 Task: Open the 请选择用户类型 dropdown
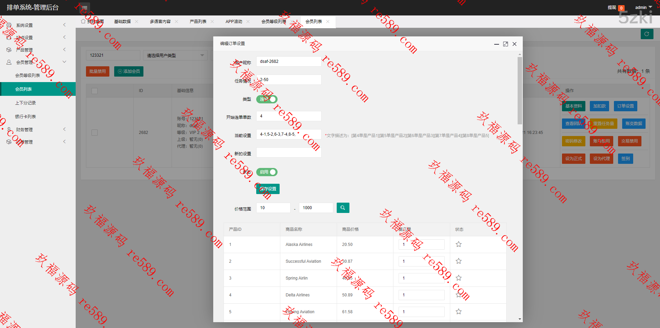175,55
